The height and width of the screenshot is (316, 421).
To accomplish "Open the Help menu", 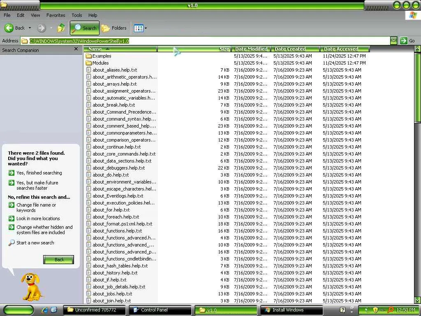I will [x=93, y=15].
